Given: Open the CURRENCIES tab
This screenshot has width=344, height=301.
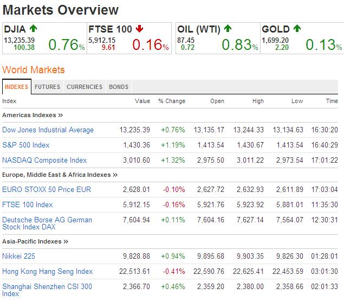Looking at the screenshot, I should pyautogui.click(x=85, y=87).
